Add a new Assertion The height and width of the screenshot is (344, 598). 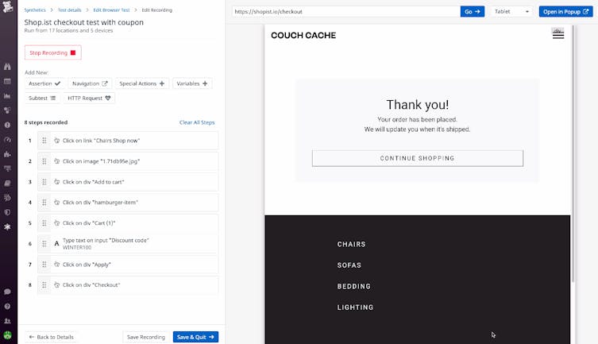click(x=44, y=83)
